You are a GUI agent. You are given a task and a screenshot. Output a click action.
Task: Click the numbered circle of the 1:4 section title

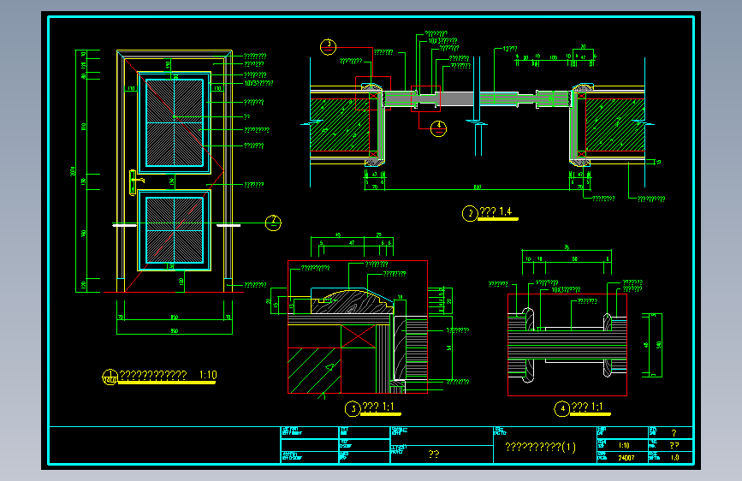pos(470,213)
